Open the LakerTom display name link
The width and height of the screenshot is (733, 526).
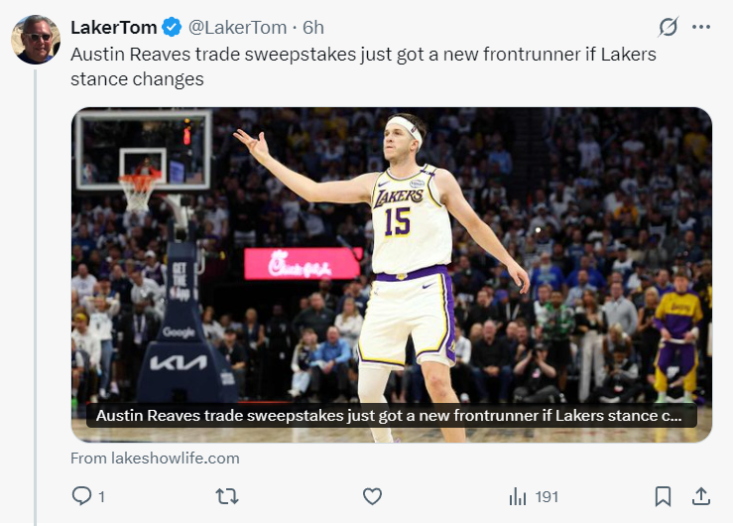[x=114, y=27]
